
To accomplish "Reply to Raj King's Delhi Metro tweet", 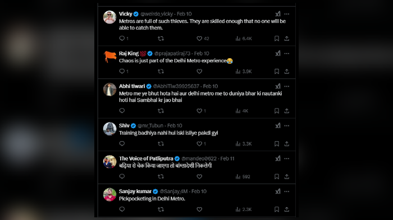I will point(122,71).
